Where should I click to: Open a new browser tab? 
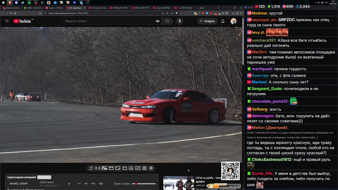pyautogui.click(x=218, y=8)
